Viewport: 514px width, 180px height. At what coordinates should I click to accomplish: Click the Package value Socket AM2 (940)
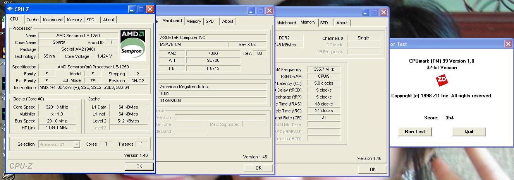click(79, 49)
